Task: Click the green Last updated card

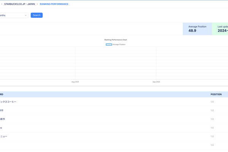Action: pos(220,29)
